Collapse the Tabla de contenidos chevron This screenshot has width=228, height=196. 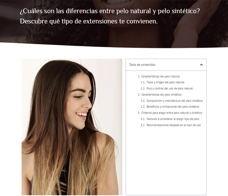point(201,65)
